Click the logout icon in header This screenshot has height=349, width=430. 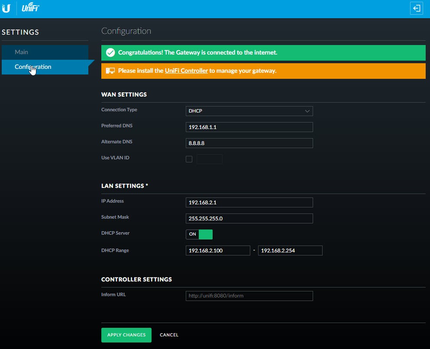[x=416, y=9]
